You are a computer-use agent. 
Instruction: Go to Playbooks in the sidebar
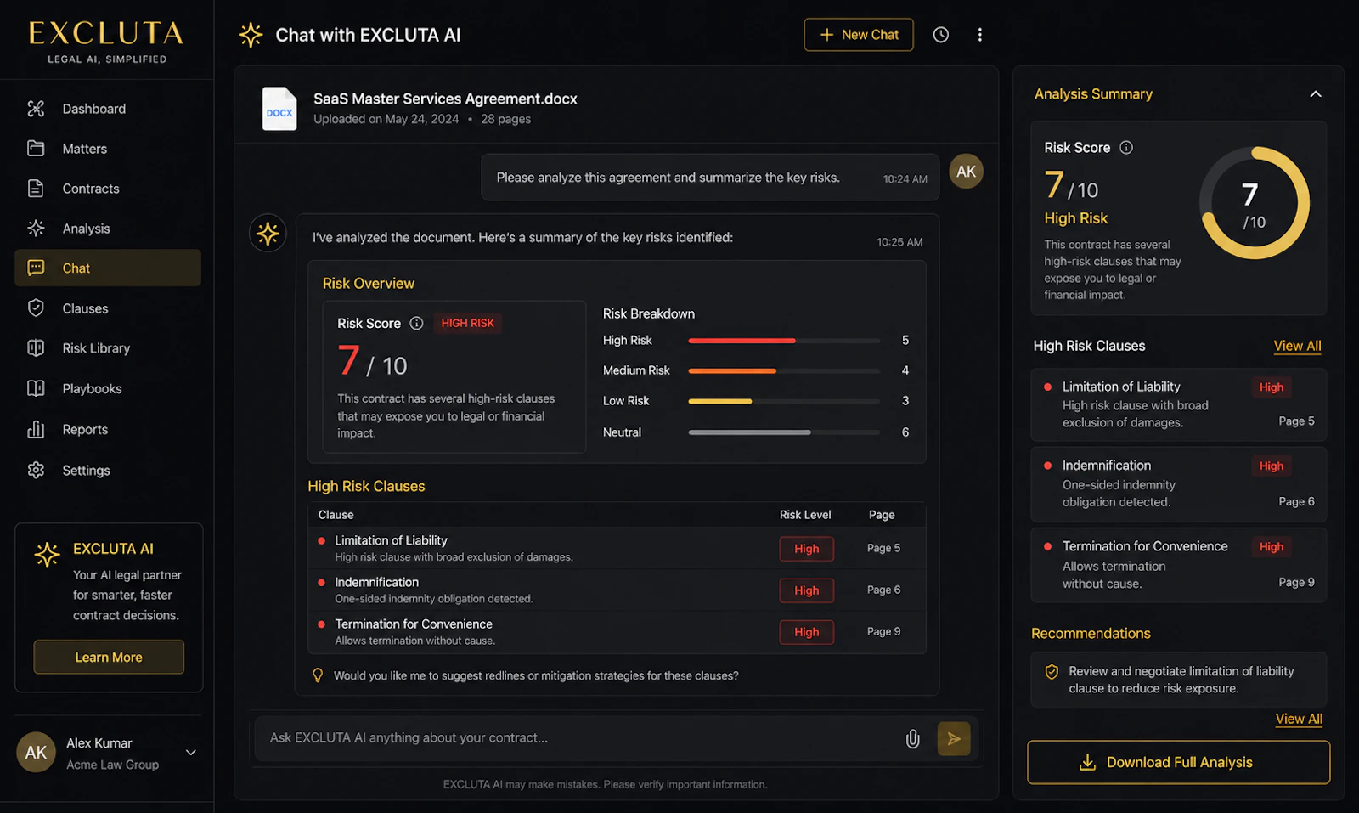coord(108,388)
